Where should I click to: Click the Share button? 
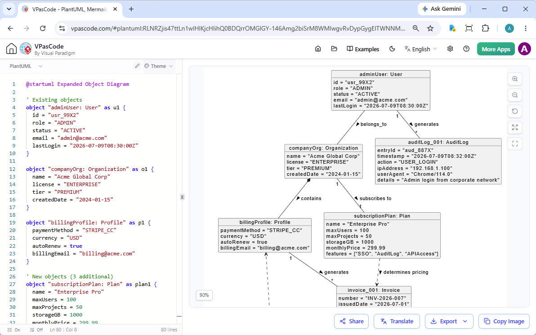[x=351, y=322]
